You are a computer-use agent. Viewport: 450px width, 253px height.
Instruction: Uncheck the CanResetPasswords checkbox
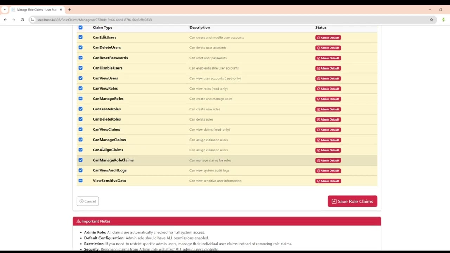pyautogui.click(x=81, y=58)
